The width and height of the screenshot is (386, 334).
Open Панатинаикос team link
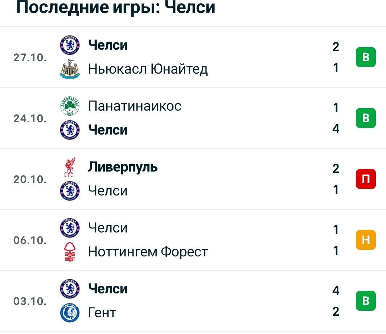pyautogui.click(x=135, y=106)
